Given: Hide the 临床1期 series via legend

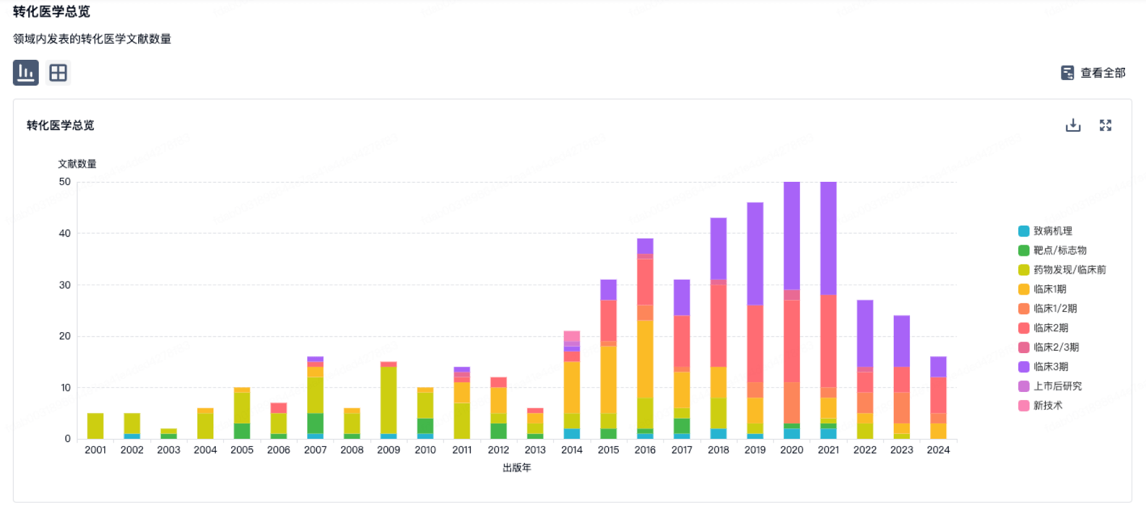Looking at the screenshot, I should pos(1049,289).
